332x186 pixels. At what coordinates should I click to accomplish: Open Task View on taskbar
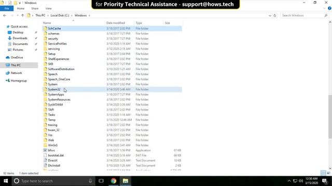tap(101, 181)
